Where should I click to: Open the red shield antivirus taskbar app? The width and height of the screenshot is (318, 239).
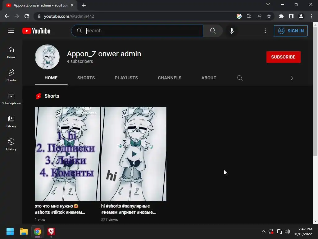pos(51,232)
